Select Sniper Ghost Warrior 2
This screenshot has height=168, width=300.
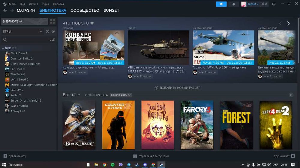click(x=25, y=100)
